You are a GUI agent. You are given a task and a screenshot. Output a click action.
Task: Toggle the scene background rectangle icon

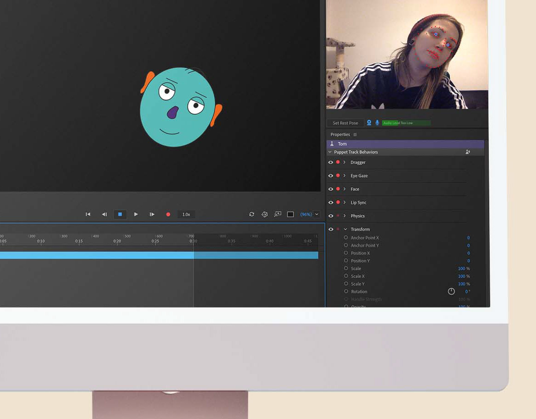click(290, 214)
